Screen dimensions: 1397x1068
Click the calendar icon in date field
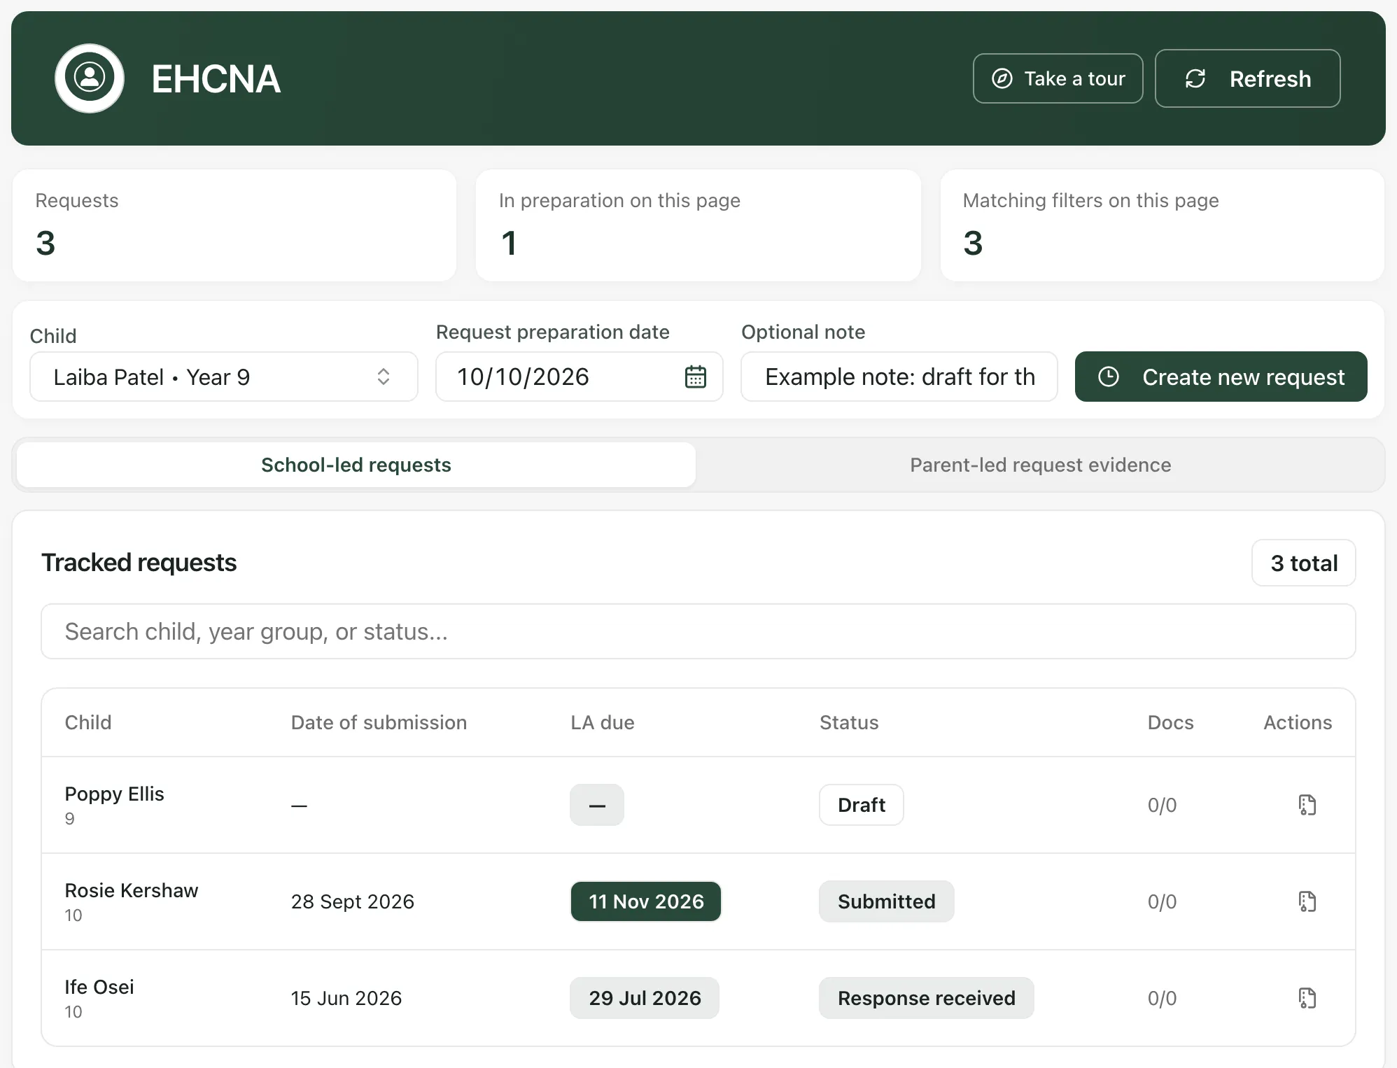coord(695,377)
